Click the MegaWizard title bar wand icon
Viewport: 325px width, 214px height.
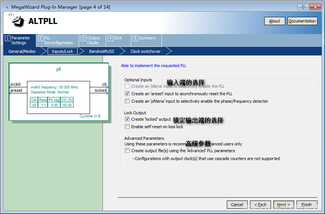[x=7, y=7]
